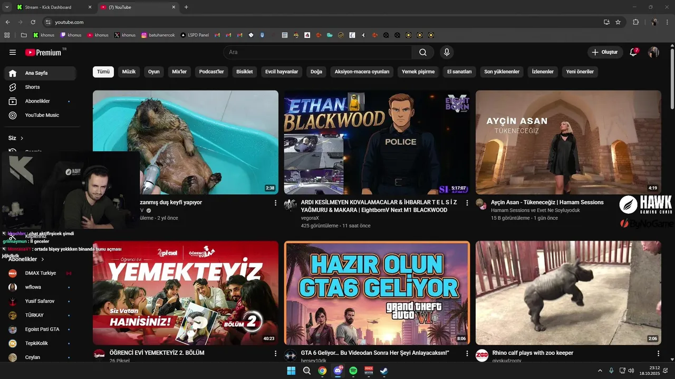Image resolution: width=675 pixels, height=379 pixels.
Task: Play the ETHAN BLACKWOOD police thumbnail
Action: pyautogui.click(x=377, y=142)
